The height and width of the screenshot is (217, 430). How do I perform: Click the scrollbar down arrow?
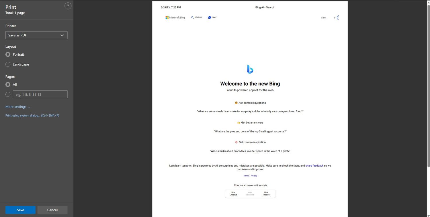(x=428, y=215)
